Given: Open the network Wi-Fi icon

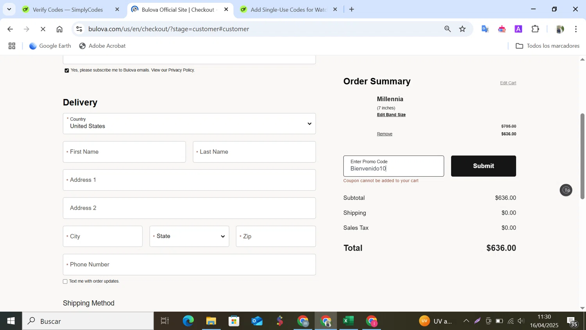Looking at the screenshot, I should pyautogui.click(x=511, y=321).
